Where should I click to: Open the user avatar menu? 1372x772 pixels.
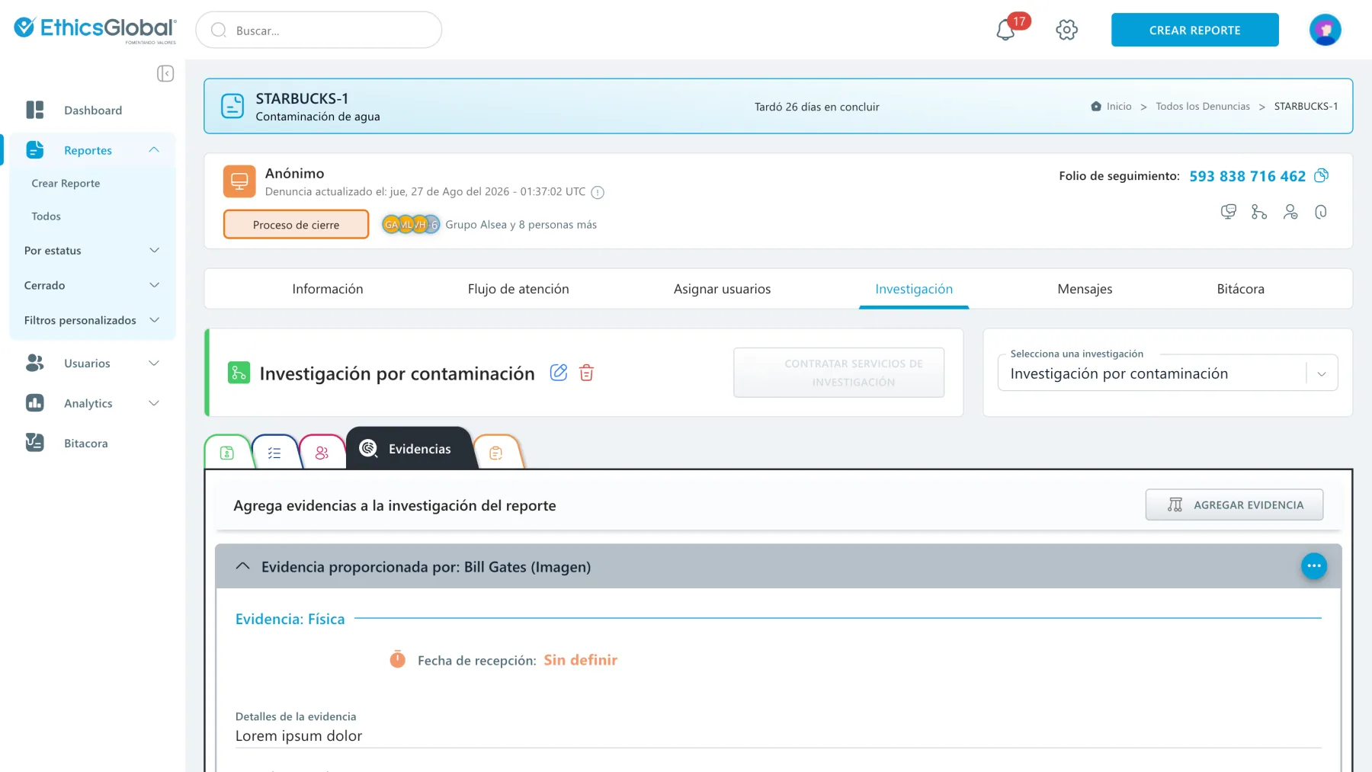point(1325,30)
